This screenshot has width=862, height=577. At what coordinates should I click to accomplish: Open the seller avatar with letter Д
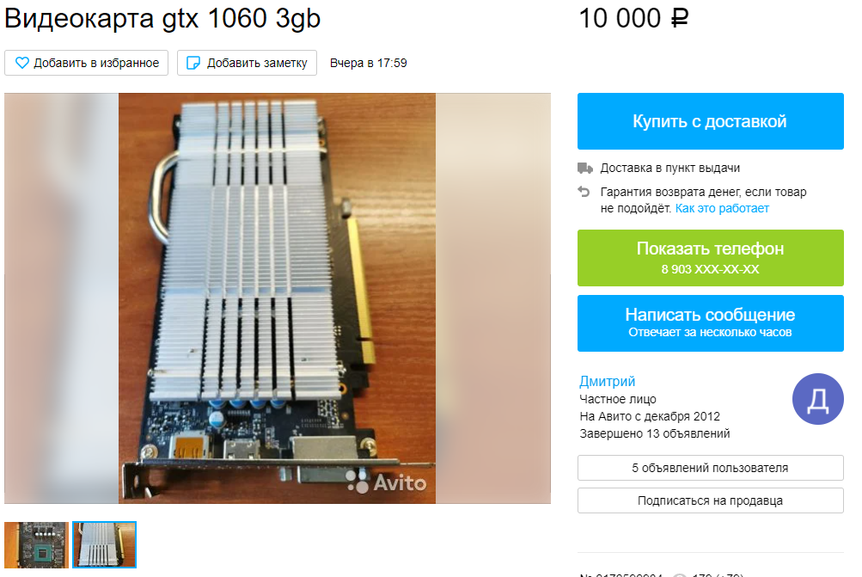pyautogui.click(x=817, y=399)
